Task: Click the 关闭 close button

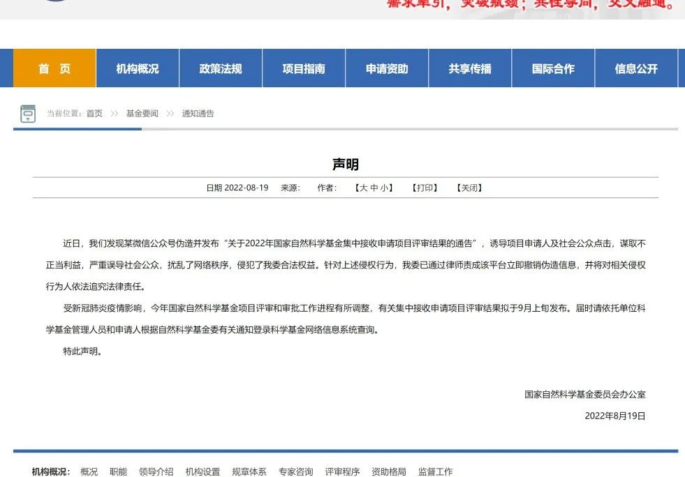Action: click(469, 188)
